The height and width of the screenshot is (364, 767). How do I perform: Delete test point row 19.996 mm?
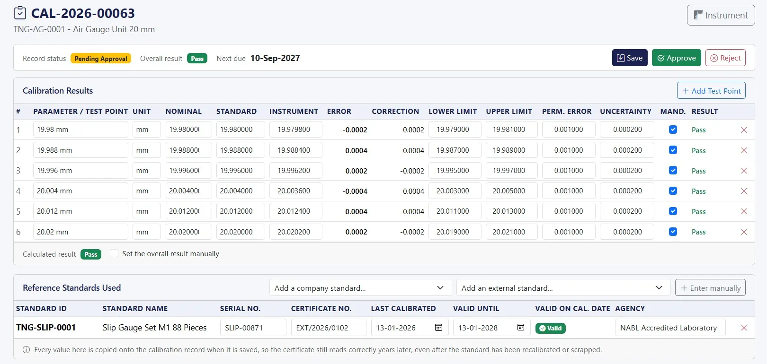[744, 171]
